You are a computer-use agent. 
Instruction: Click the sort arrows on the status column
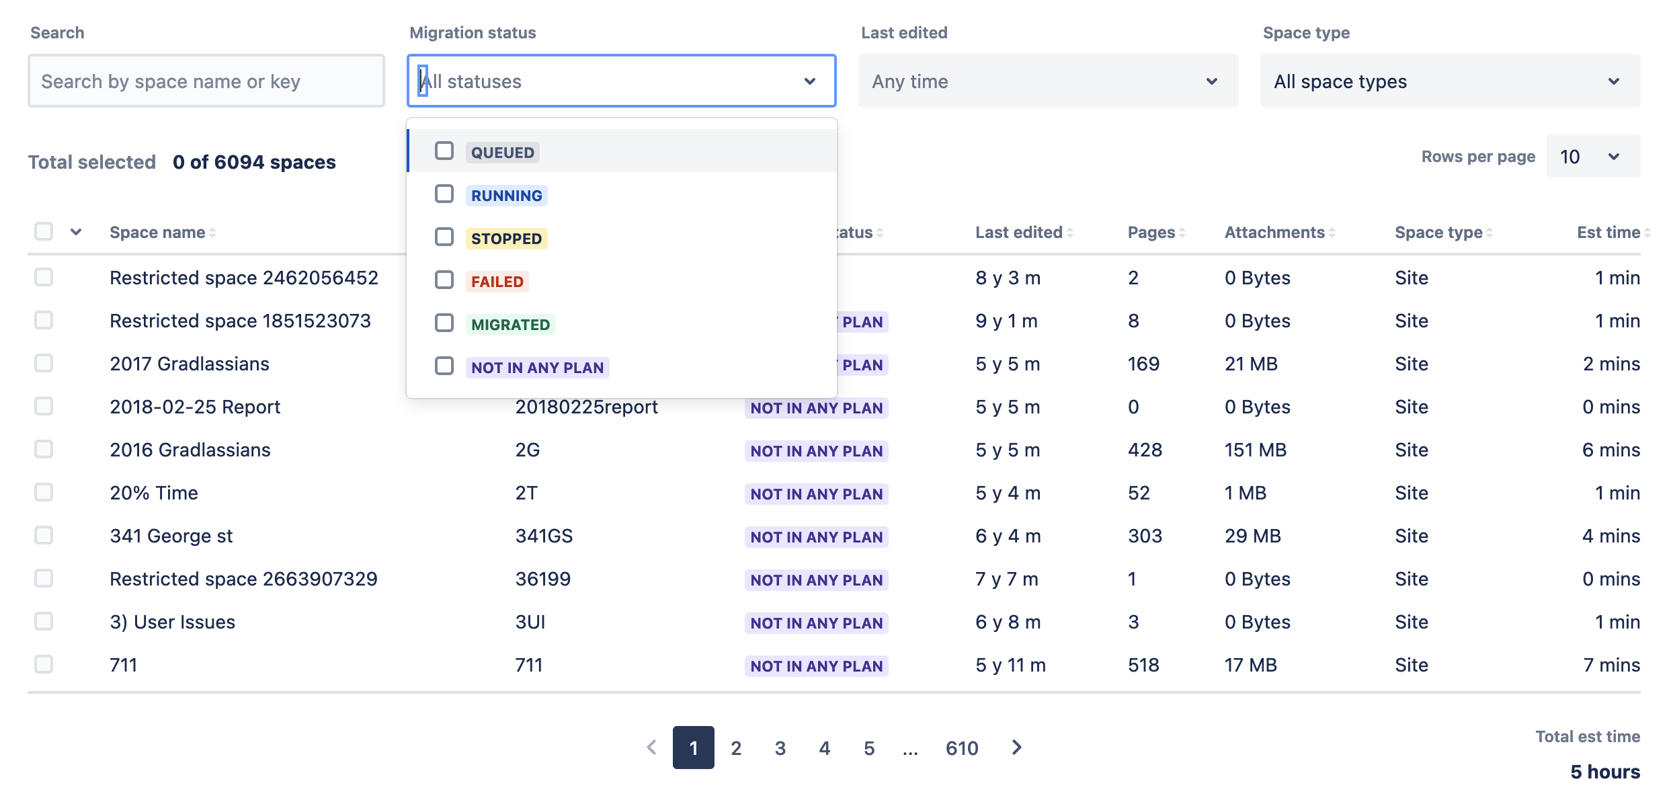click(x=882, y=231)
